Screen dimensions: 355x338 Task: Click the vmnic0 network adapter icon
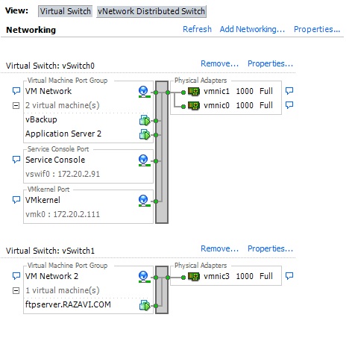[x=194, y=106]
